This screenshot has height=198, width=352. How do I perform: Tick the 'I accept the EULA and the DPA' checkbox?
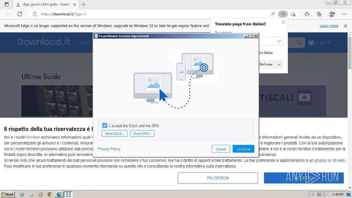point(105,125)
